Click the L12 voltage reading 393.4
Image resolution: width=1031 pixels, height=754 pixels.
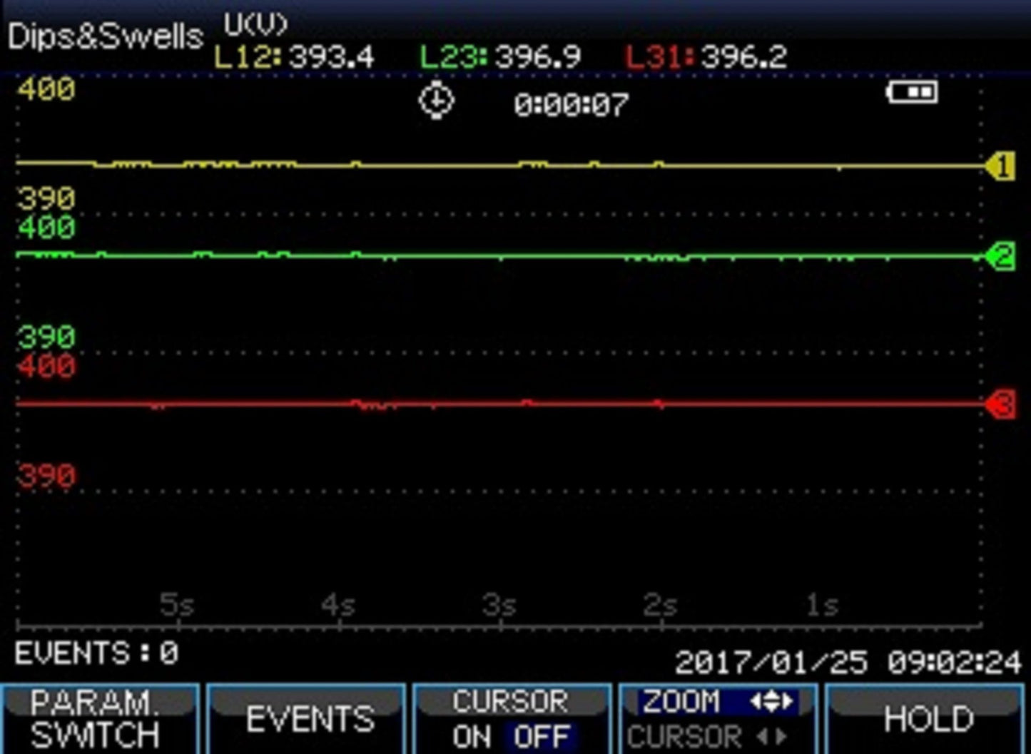tap(331, 57)
